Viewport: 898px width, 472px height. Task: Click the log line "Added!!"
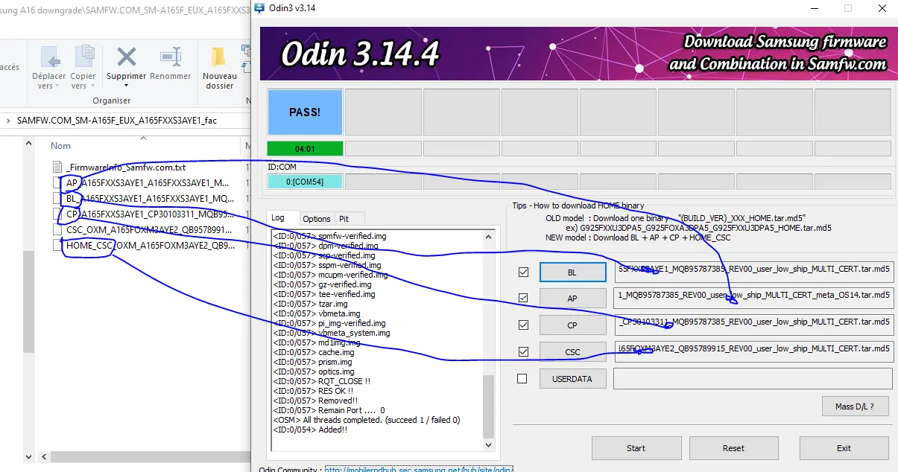pyautogui.click(x=310, y=430)
